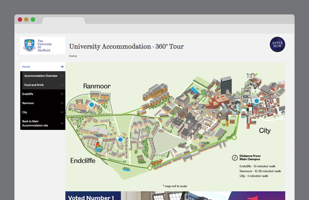Expand the City menu arrow
Image resolution: width=309 pixels, height=200 pixels.
62,112
